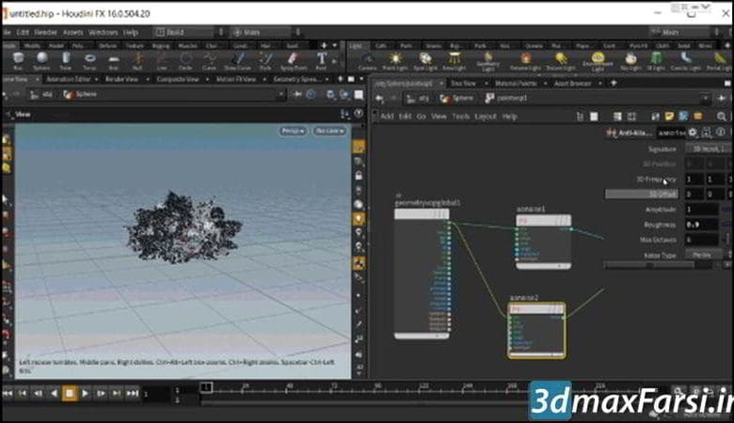Open the Windows menu
The height and width of the screenshot is (423, 734).
click(x=103, y=32)
